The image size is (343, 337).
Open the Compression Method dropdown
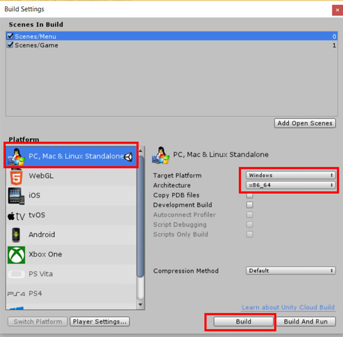291,271
